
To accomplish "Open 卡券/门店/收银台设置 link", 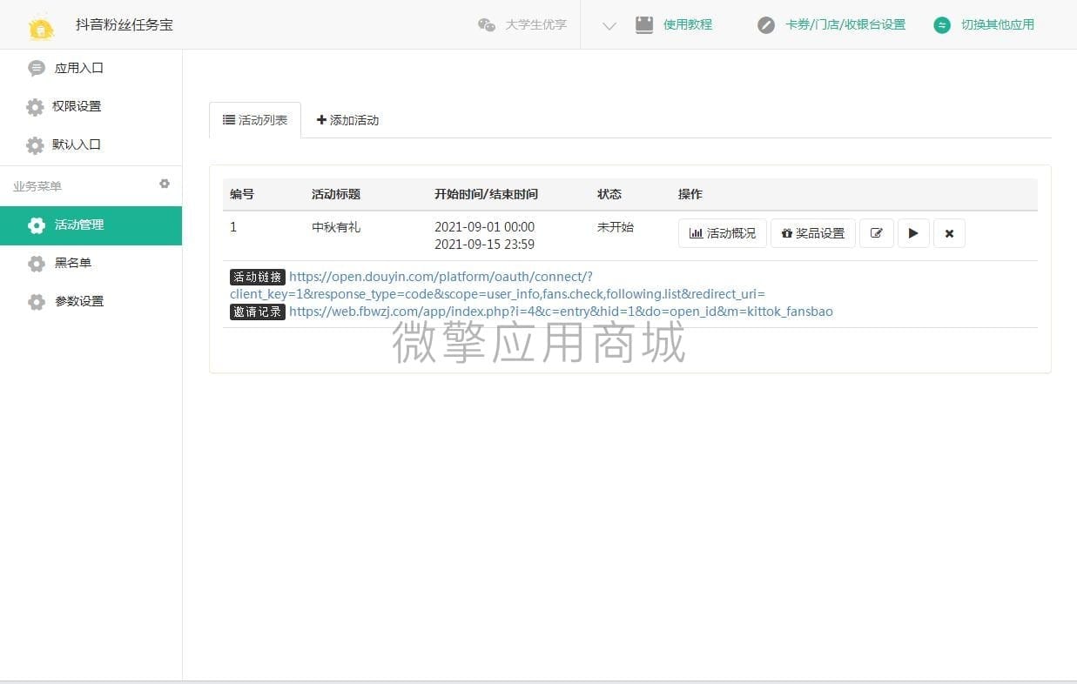I will click(845, 24).
